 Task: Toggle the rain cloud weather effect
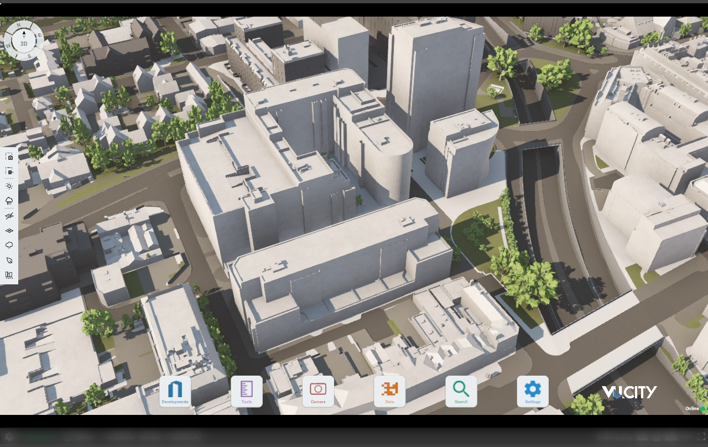9,201
